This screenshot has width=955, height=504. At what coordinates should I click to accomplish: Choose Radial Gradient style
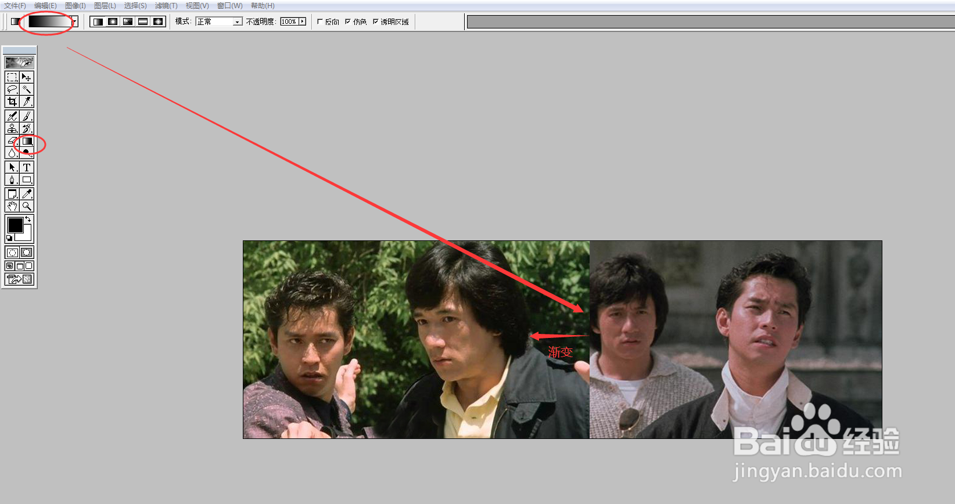[113, 21]
